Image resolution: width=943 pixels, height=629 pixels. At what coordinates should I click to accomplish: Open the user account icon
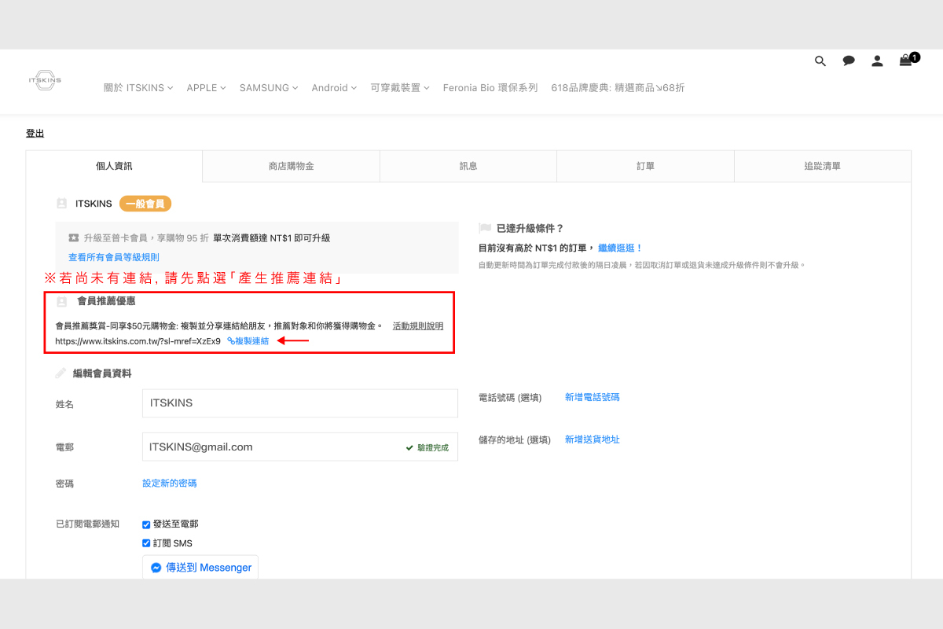click(876, 61)
